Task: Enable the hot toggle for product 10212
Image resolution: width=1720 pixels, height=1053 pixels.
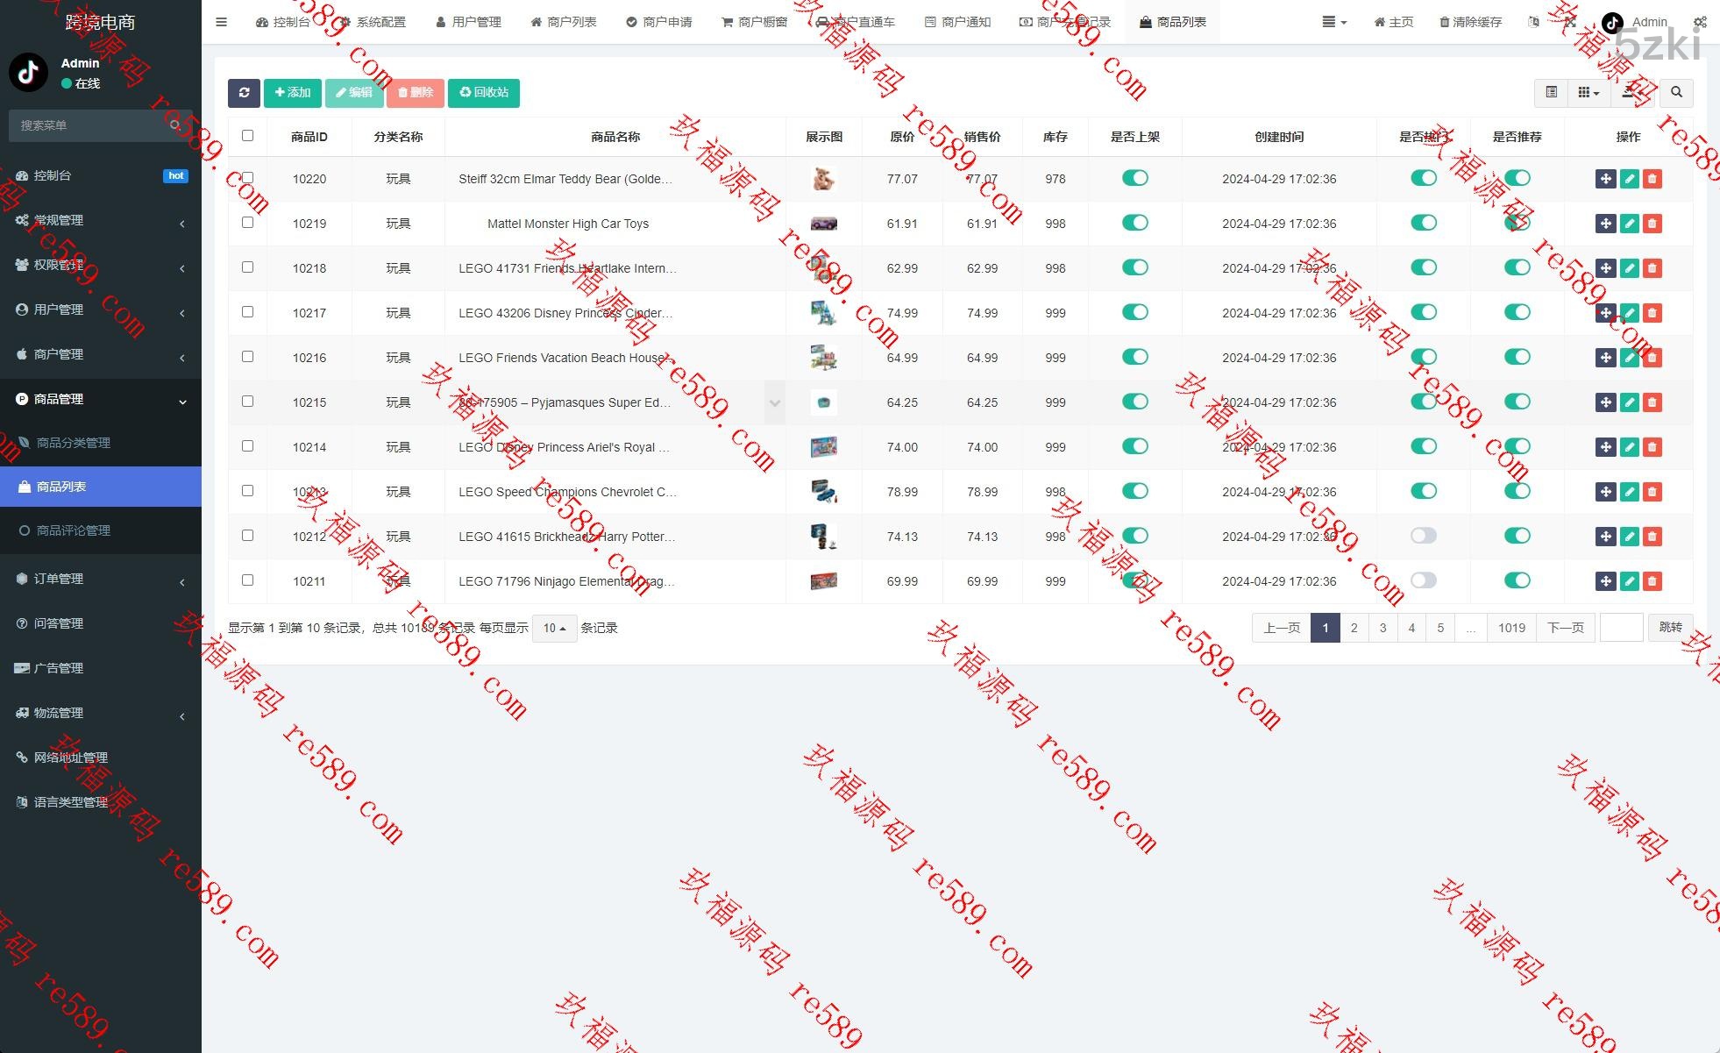Action: coord(1423,536)
